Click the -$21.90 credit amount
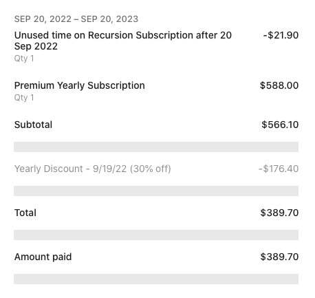Viewport: 315px width, 298px height. click(x=281, y=35)
